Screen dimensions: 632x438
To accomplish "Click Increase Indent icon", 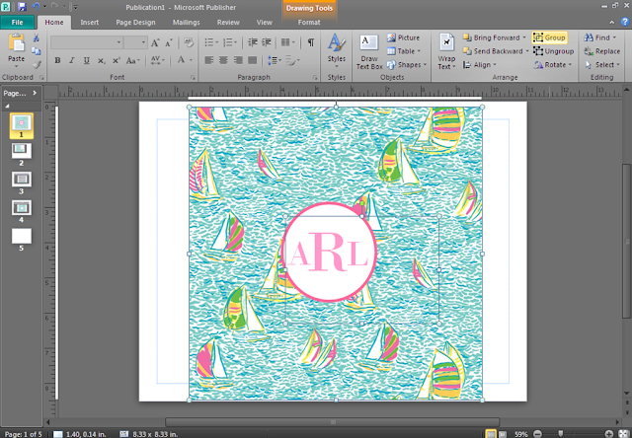I will (x=267, y=42).
